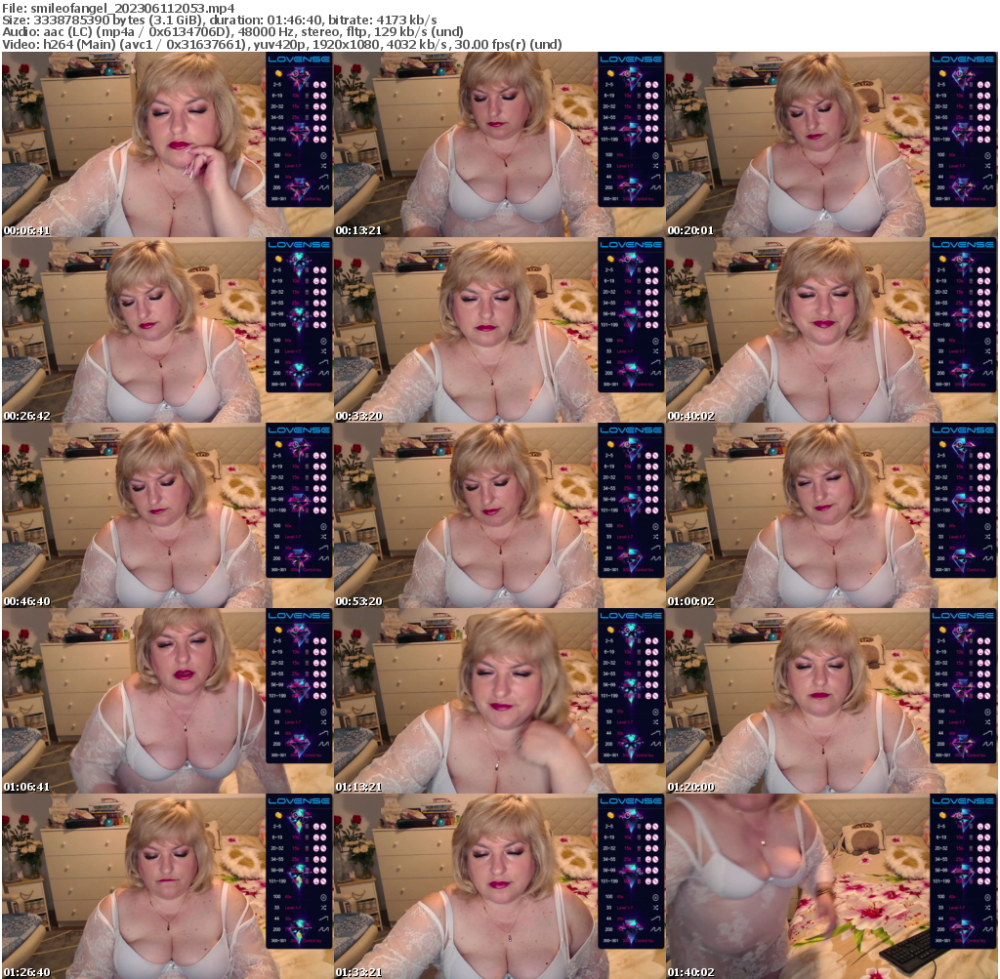Screen dimensions: 1000x979
Task: Click the blocked-vibration icon on the 6~19 row
Action: (323, 95)
